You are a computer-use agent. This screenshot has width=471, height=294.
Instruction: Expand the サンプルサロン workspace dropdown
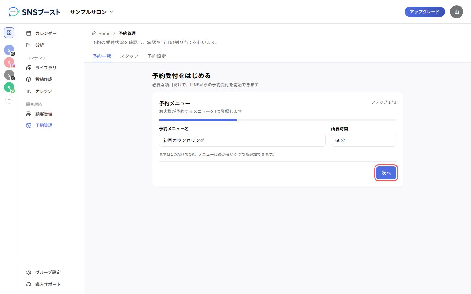pos(92,12)
